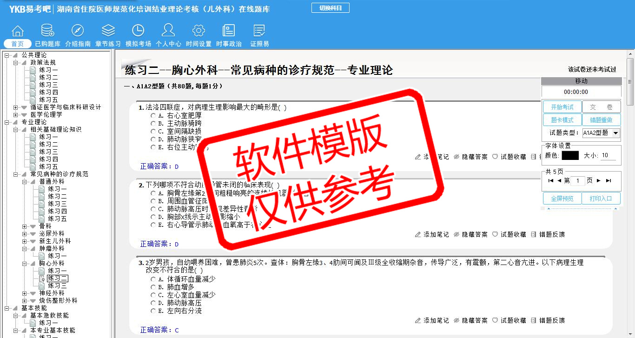Viewport: 635px width, 338px height.
Task: Select option E 左向右分流 in question 3
Action: [x=153, y=311]
